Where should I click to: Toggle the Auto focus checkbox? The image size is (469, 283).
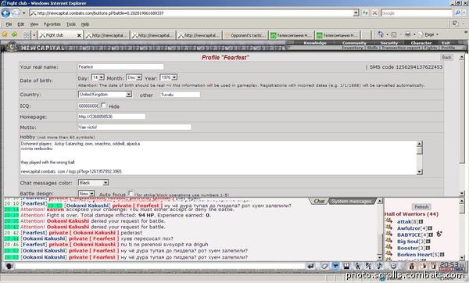pos(131,193)
